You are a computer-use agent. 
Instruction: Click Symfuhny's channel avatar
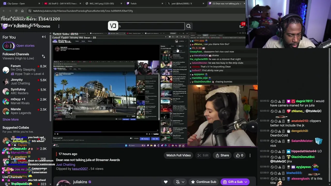[6, 91]
